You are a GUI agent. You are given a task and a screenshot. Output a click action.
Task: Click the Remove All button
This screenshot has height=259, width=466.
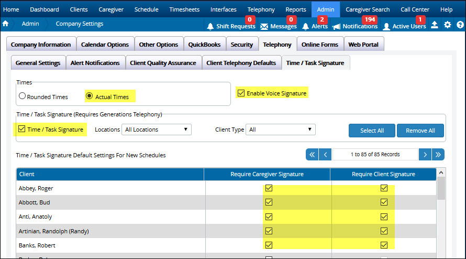420,131
